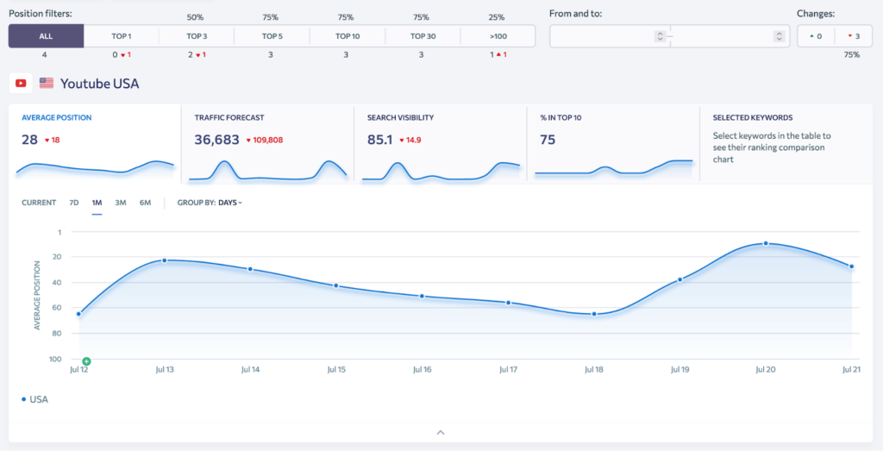Click the 'Position filters:' label
Image resolution: width=883 pixels, height=451 pixels.
click(x=40, y=14)
